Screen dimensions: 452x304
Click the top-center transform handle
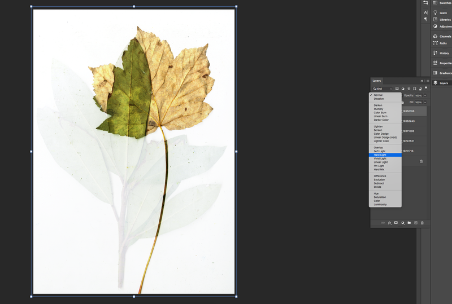(134, 6)
